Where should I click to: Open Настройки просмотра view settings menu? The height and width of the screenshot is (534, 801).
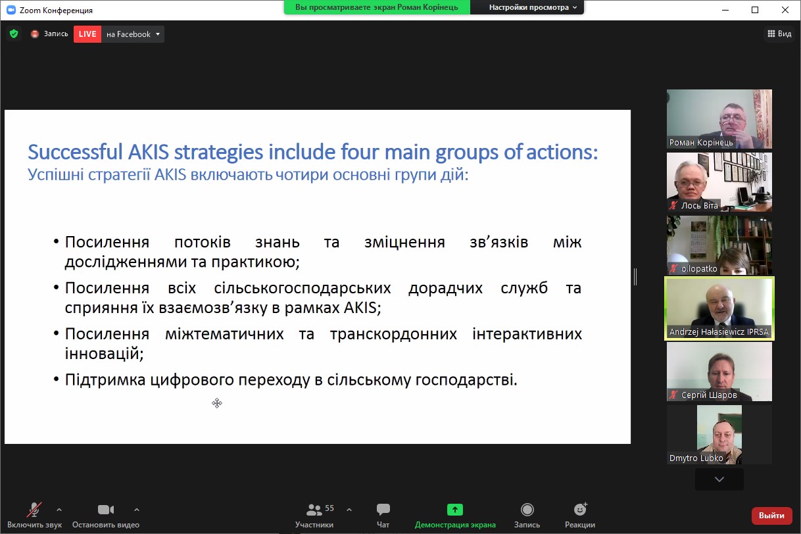(x=532, y=7)
